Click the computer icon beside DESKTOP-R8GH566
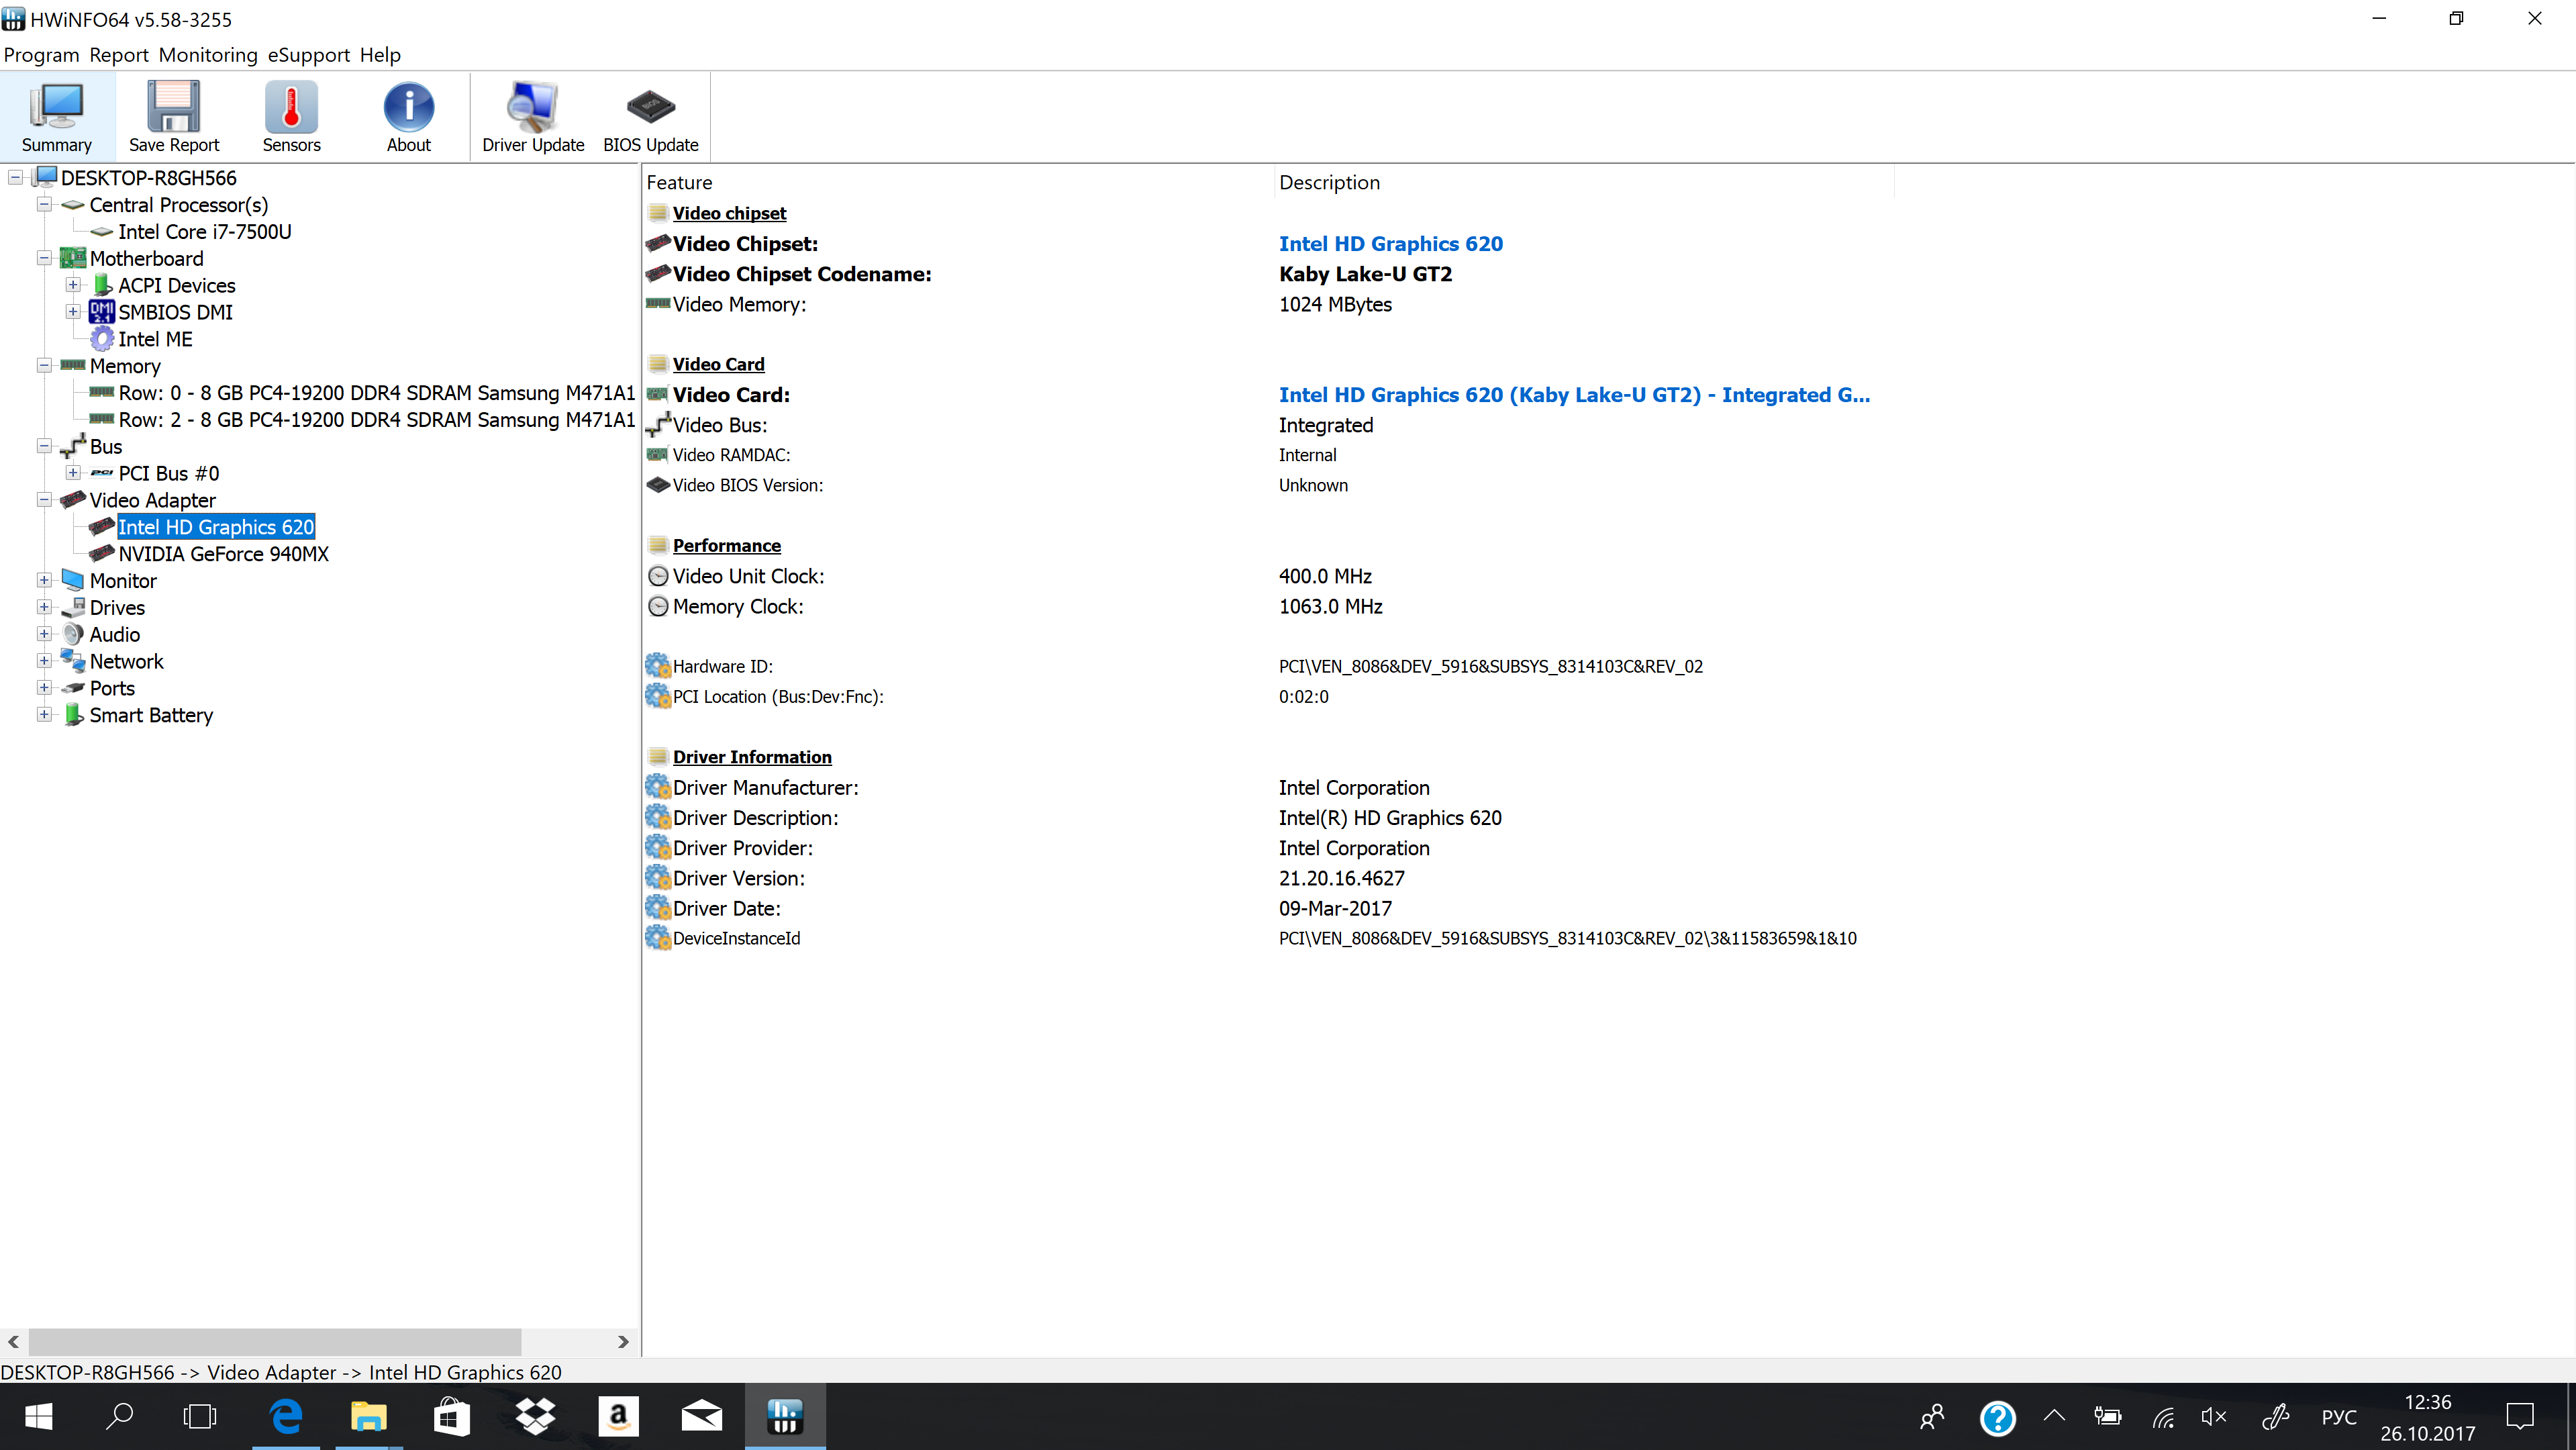Viewport: 2576px width, 1450px height. 45,178
